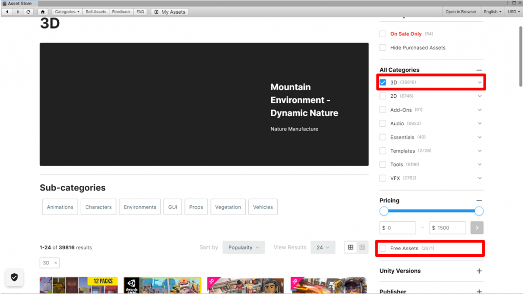The height and width of the screenshot is (294, 523).
Task: Open the Unity Awards asset thumbnail
Action: tap(162, 285)
